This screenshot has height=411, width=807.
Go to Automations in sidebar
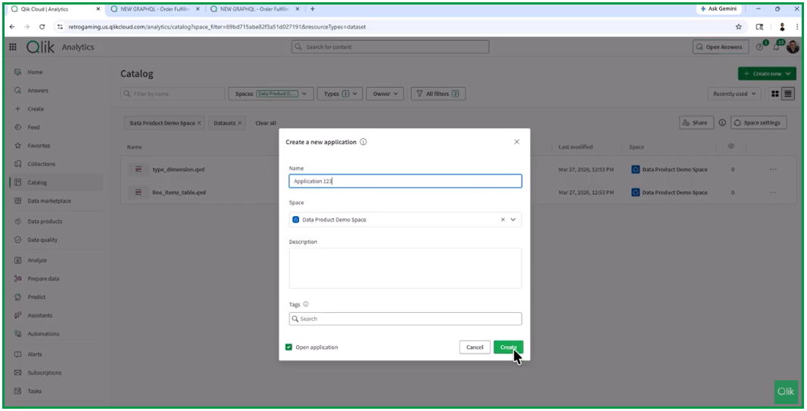[x=43, y=334]
